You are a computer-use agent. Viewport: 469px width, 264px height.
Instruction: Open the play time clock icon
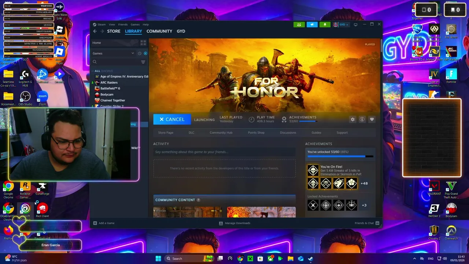point(251,119)
